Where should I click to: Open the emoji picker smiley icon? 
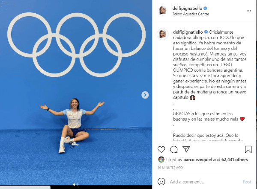click(x=161, y=181)
